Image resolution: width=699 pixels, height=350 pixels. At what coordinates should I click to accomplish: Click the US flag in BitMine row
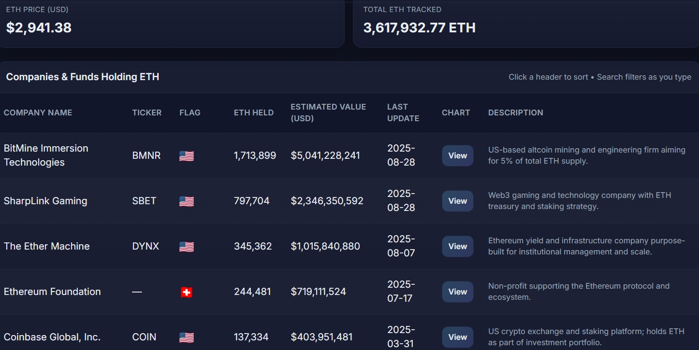187,156
